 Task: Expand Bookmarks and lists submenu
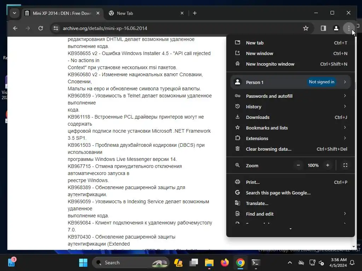[x=291, y=128]
